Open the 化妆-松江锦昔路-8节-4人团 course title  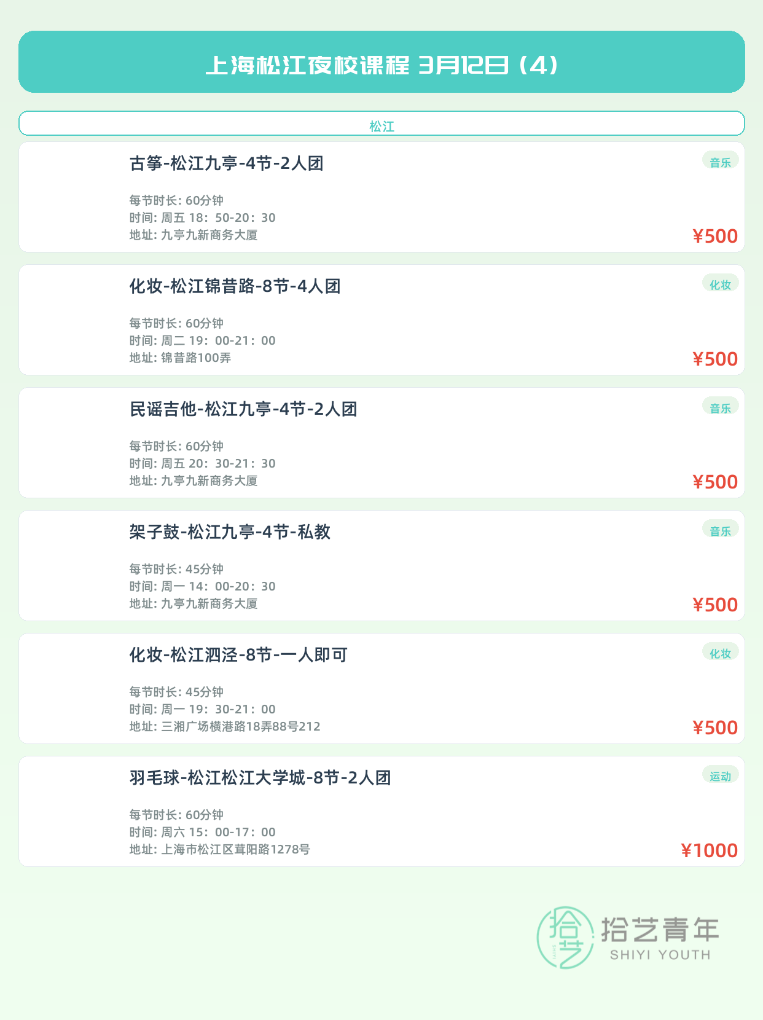235,286
